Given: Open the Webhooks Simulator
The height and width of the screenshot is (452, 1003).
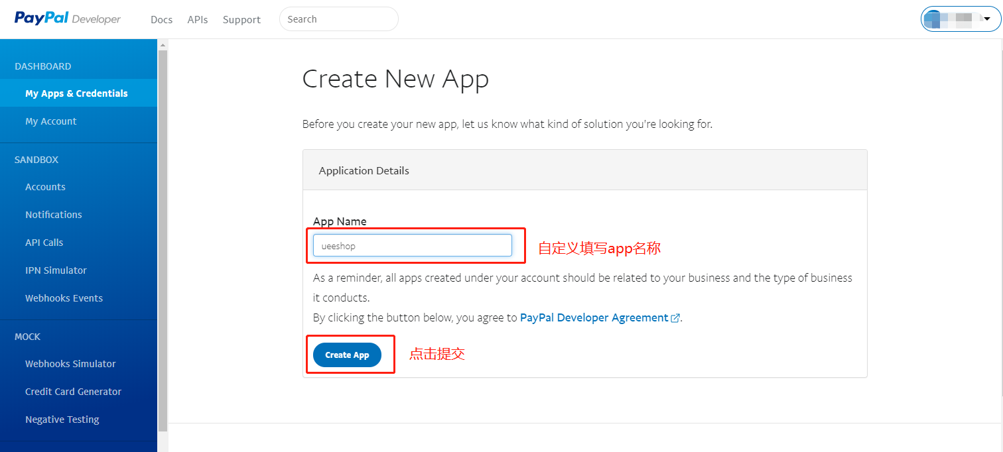Looking at the screenshot, I should [70, 364].
